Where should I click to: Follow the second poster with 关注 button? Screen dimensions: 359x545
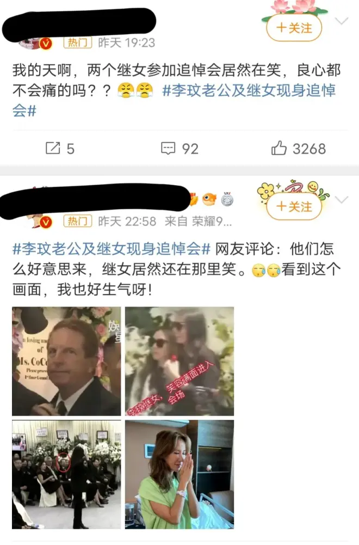point(294,206)
